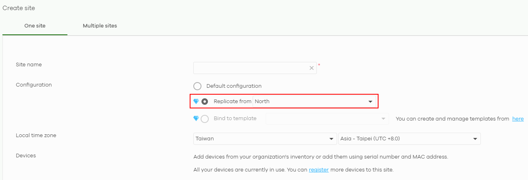Click the diamond icon beside Bind to template
Viewport: 528px width, 180px height.
pos(196,119)
